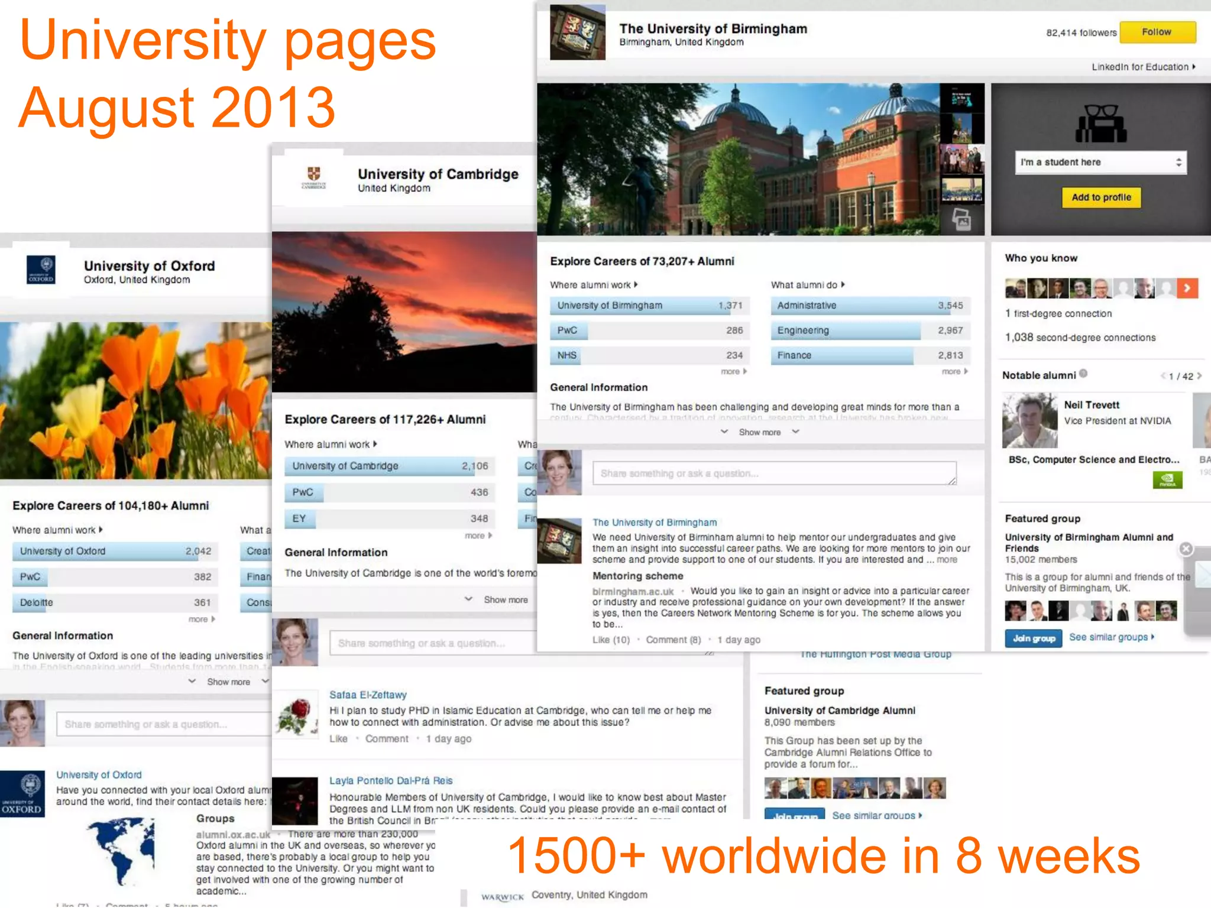Select the Administrative bar on Birmingham page
Screen dimensions: 1211x908
click(x=870, y=306)
